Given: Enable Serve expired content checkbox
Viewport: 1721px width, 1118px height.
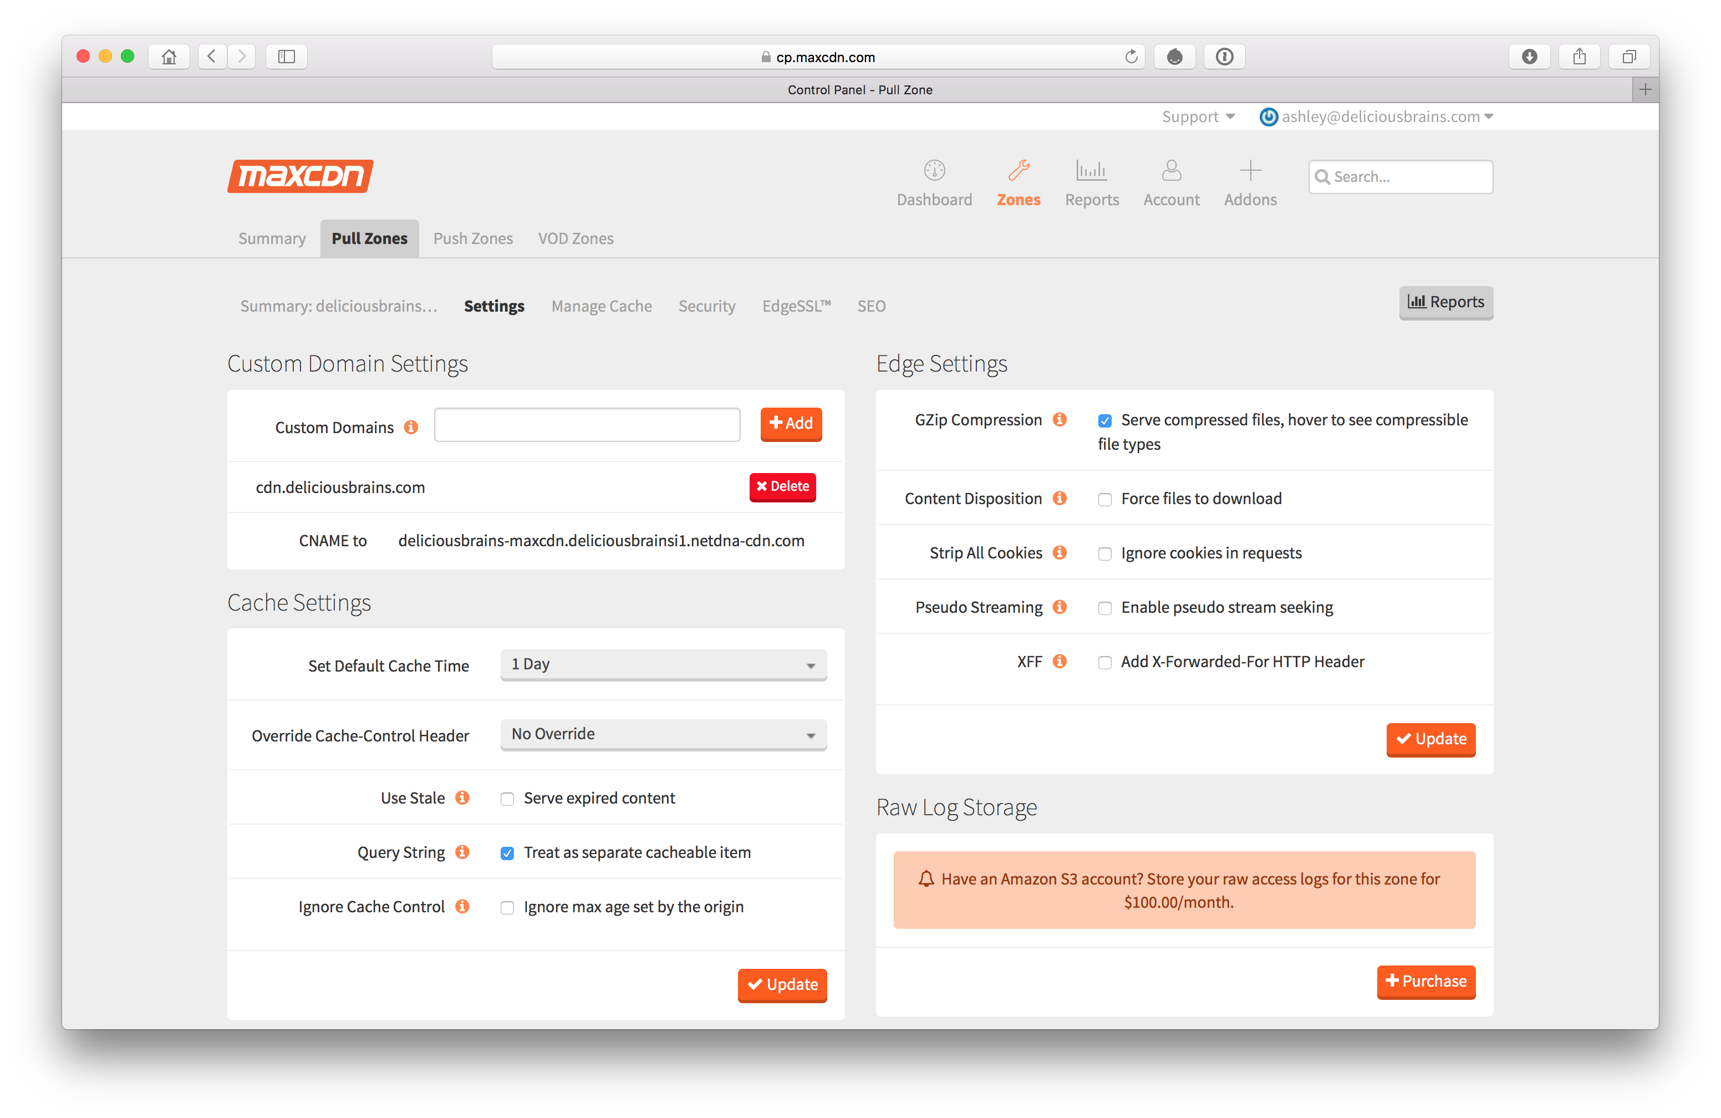Looking at the screenshot, I should pyautogui.click(x=507, y=799).
